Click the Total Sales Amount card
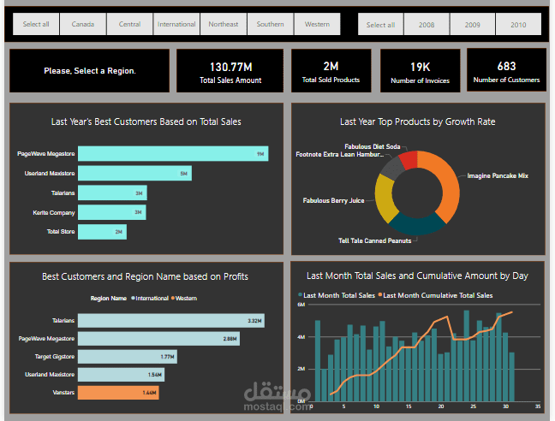The image size is (555, 421). pos(230,71)
